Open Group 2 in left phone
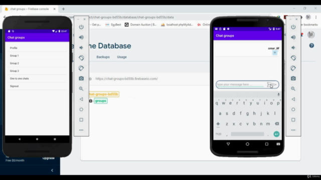Image resolution: width=321 pixels, height=180 pixels. [37, 63]
